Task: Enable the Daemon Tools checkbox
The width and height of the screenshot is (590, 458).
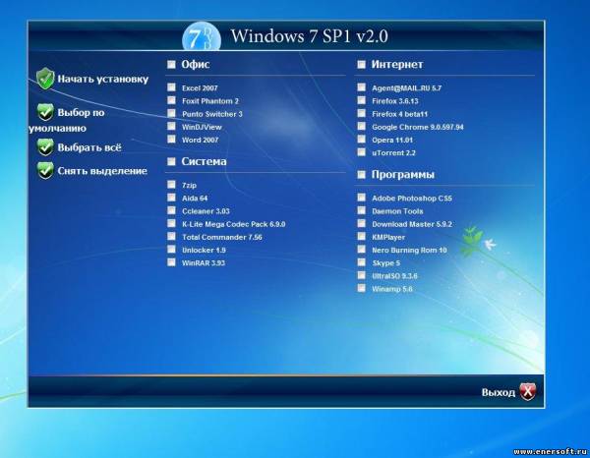Action: point(361,210)
